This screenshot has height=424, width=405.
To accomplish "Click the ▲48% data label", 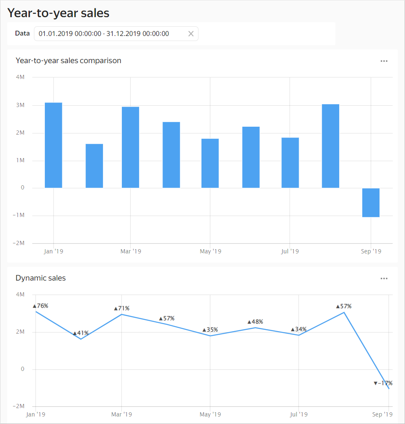I will [255, 322].
